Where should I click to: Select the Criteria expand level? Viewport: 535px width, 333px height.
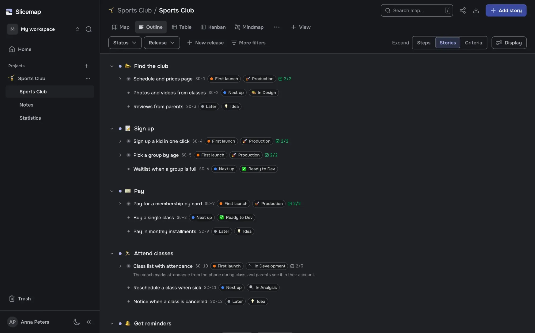coord(473,42)
